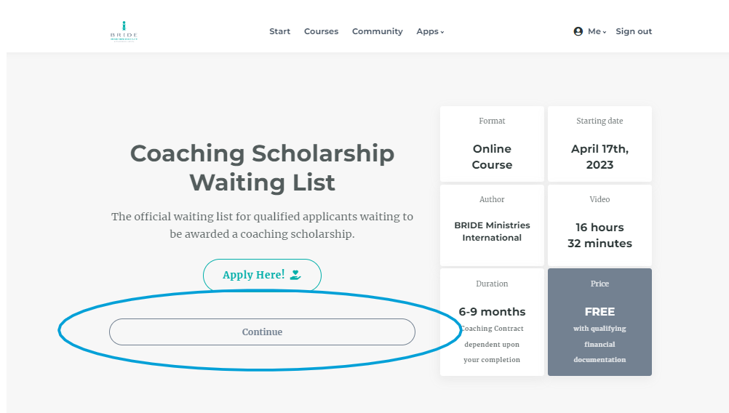Click the user profile avatar icon

pos(578,31)
